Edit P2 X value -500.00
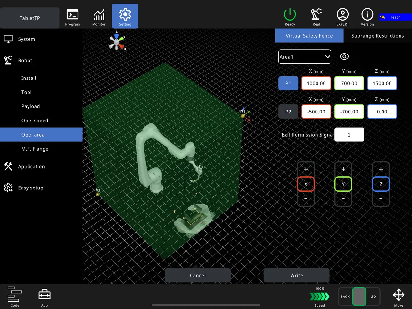This screenshot has width=412, height=309. (316, 112)
